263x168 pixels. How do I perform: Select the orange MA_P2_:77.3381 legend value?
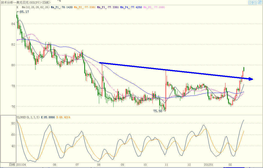pyautogui.click(x=85, y=7)
